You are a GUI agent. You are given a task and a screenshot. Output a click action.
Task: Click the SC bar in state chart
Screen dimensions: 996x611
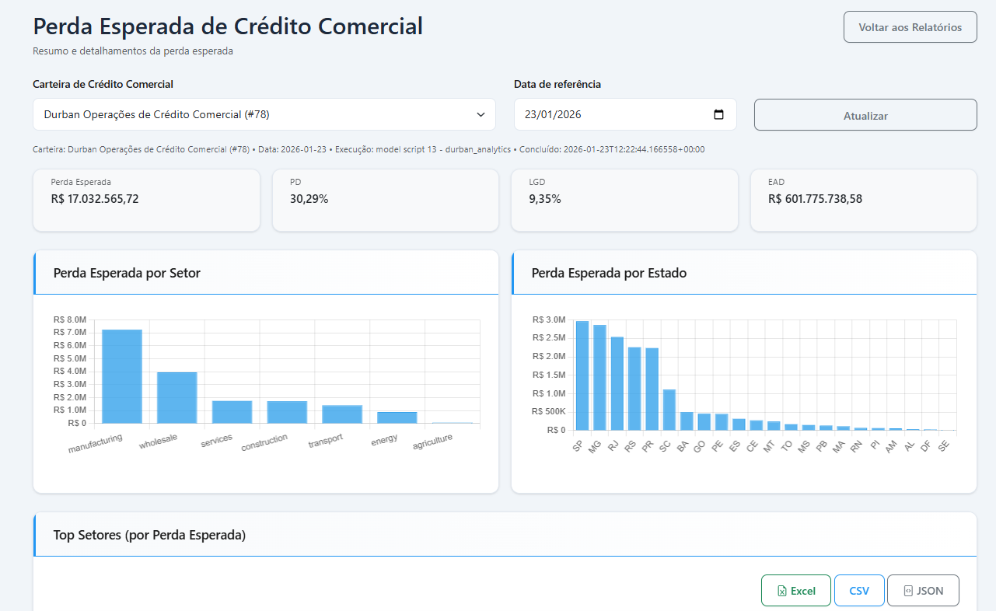pyautogui.click(x=669, y=410)
